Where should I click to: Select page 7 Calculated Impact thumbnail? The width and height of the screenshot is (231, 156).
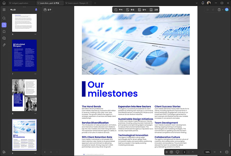pyautogui.click(x=24, y=55)
